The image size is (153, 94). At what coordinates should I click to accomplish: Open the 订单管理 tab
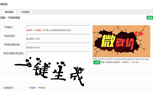point(25,12)
